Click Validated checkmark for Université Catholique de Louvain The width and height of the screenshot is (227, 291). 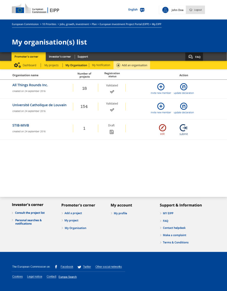(112, 110)
